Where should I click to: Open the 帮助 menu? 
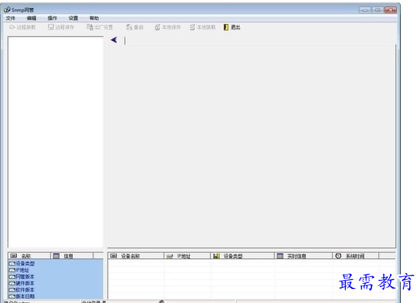tap(94, 18)
